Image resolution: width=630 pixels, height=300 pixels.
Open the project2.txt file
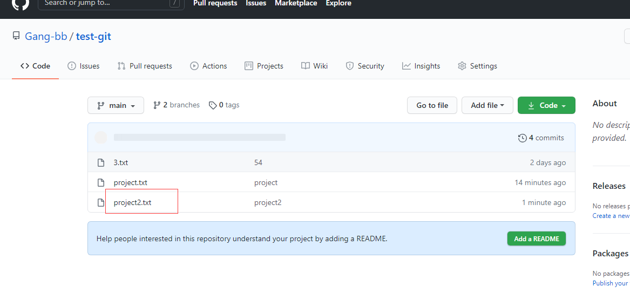click(x=133, y=203)
